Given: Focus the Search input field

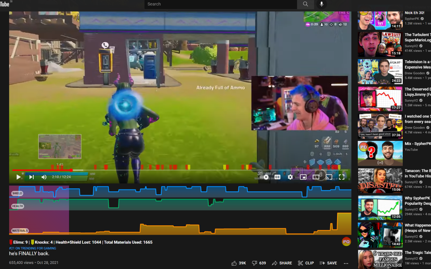Looking at the screenshot, I should coord(221,4).
